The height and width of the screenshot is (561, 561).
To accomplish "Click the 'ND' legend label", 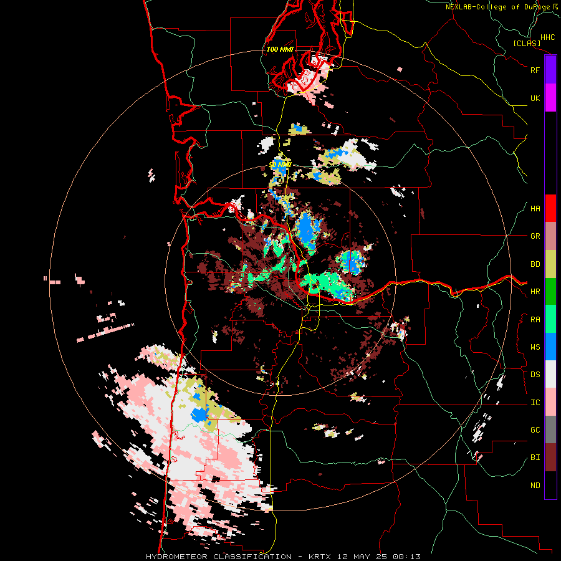I will coord(535,486).
